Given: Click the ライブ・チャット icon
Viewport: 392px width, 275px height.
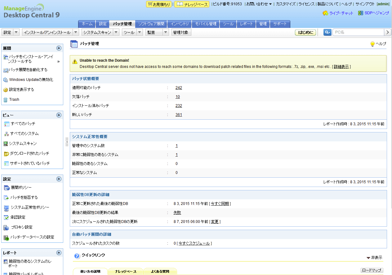Looking at the screenshot, I should (x=325, y=13).
